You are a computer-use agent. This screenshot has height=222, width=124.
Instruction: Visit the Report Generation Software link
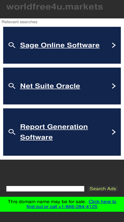54,132
